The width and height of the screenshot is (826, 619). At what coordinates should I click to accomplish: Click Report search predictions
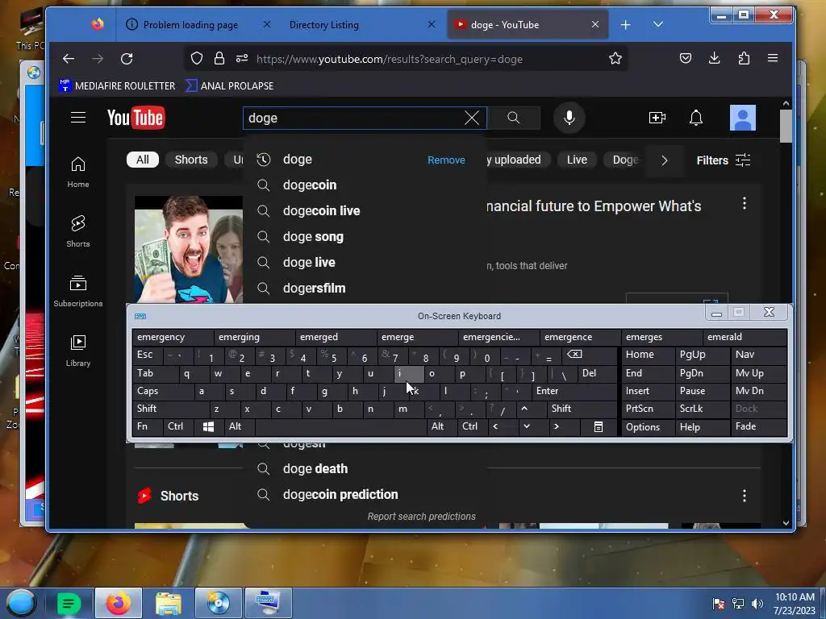click(x=421, y=517)
